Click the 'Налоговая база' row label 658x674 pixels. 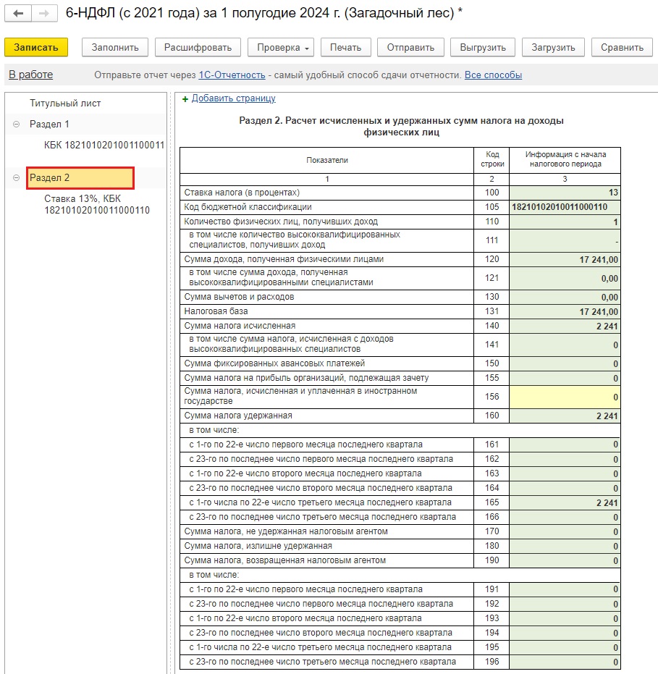[x=216, y=311]
